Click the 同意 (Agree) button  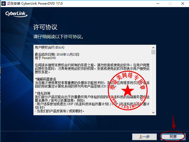point(173,137)
